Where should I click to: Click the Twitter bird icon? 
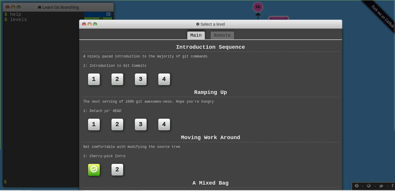coord(381,186)
